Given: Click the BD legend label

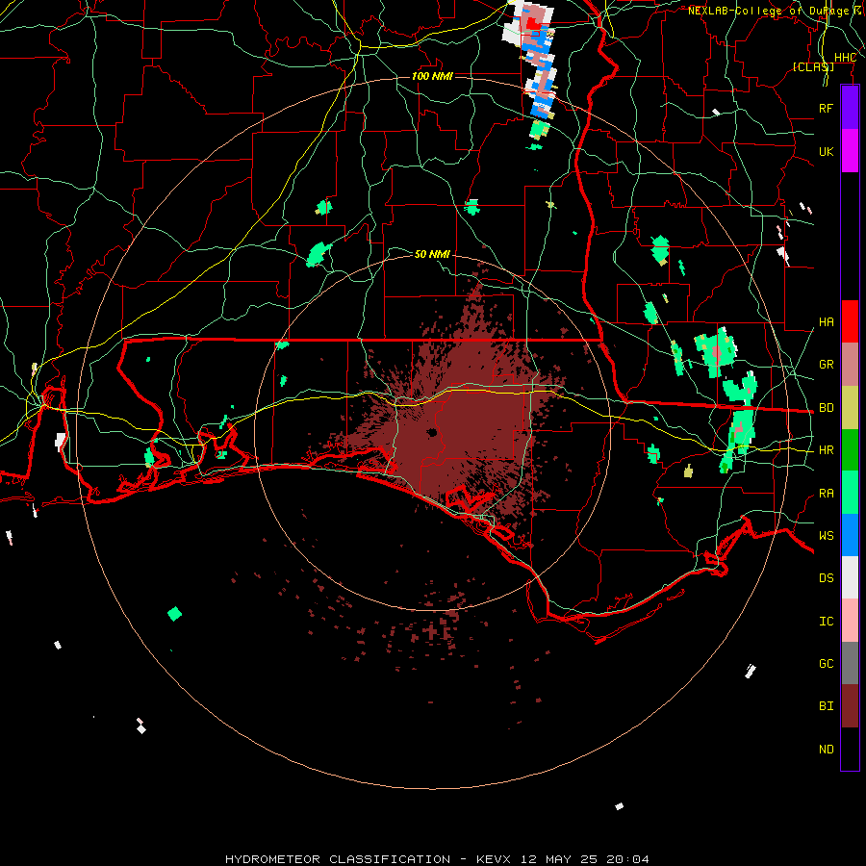Looking at the screenshot, I should click(x=827, y=408).
